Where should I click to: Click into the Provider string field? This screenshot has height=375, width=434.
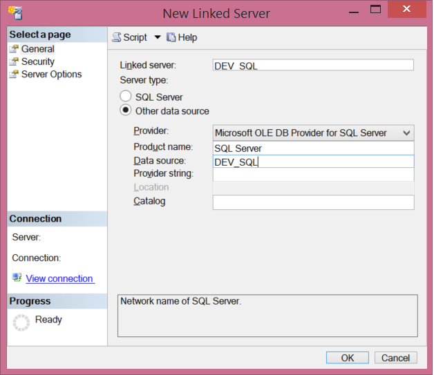click(313, 174)
